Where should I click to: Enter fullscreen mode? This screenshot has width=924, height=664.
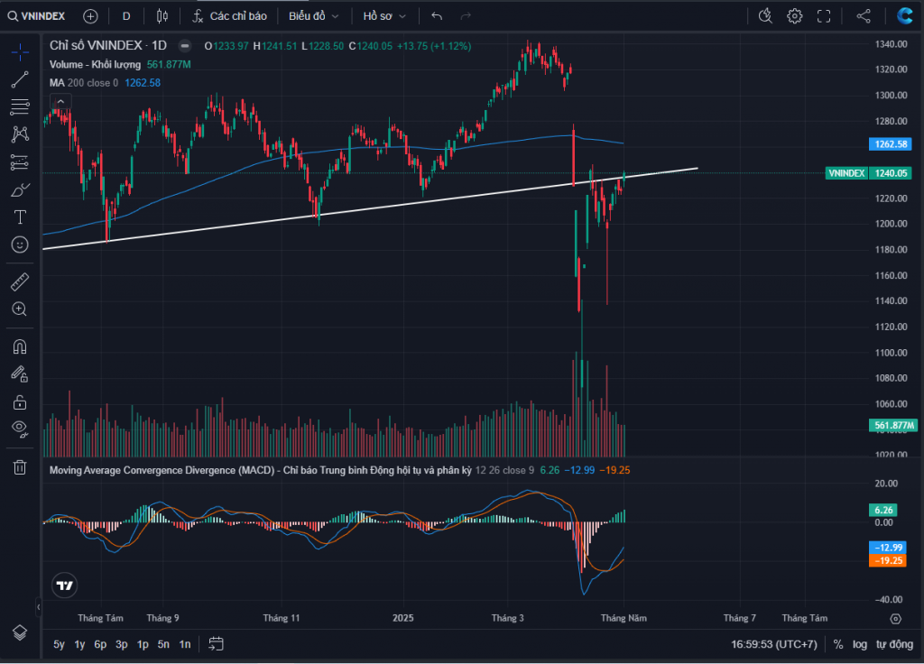point(824,16)
